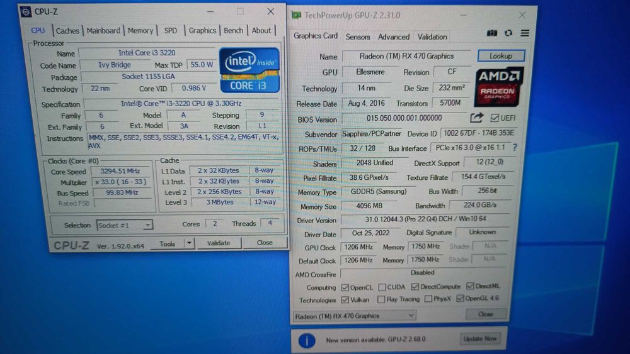Open the Radeon RX 470 Graphics card selector
This screenshot has height=354, width=630.
tap(354, 316)
